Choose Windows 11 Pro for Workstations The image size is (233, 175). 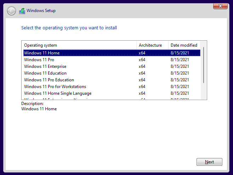click(112, 87)
